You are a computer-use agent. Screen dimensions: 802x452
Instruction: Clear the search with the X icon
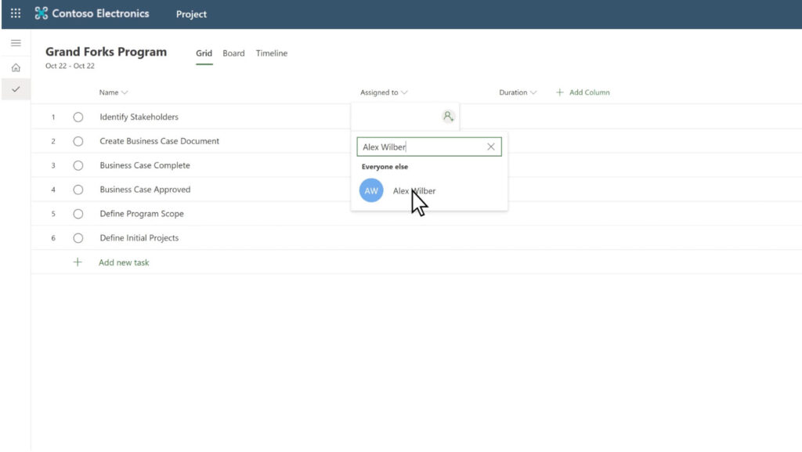[x=491, y=146]
